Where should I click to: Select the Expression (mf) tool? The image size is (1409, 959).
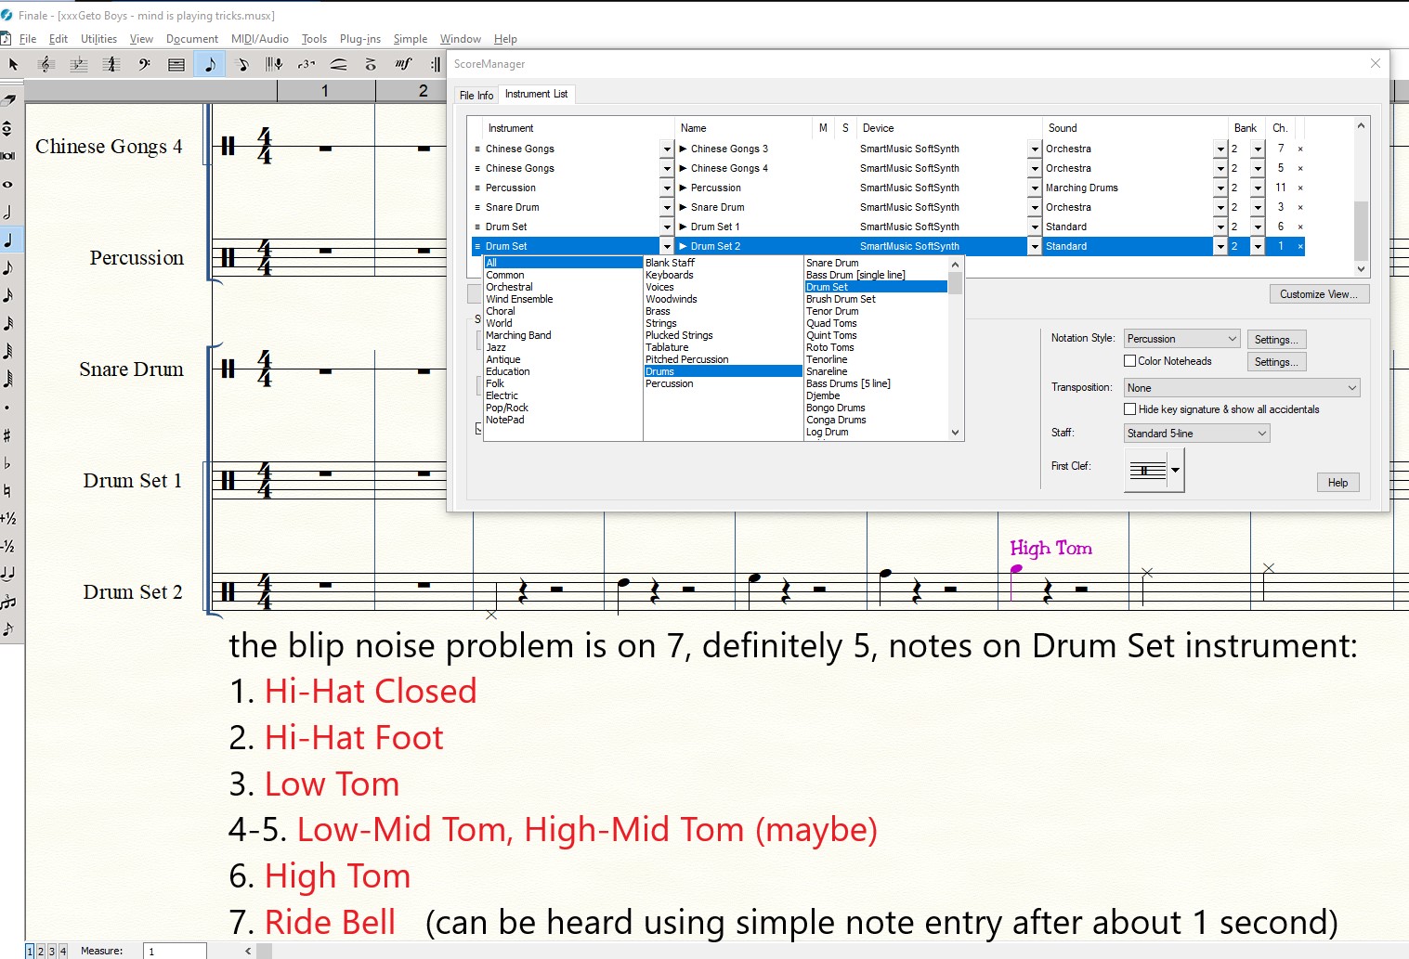click(403, 64)
